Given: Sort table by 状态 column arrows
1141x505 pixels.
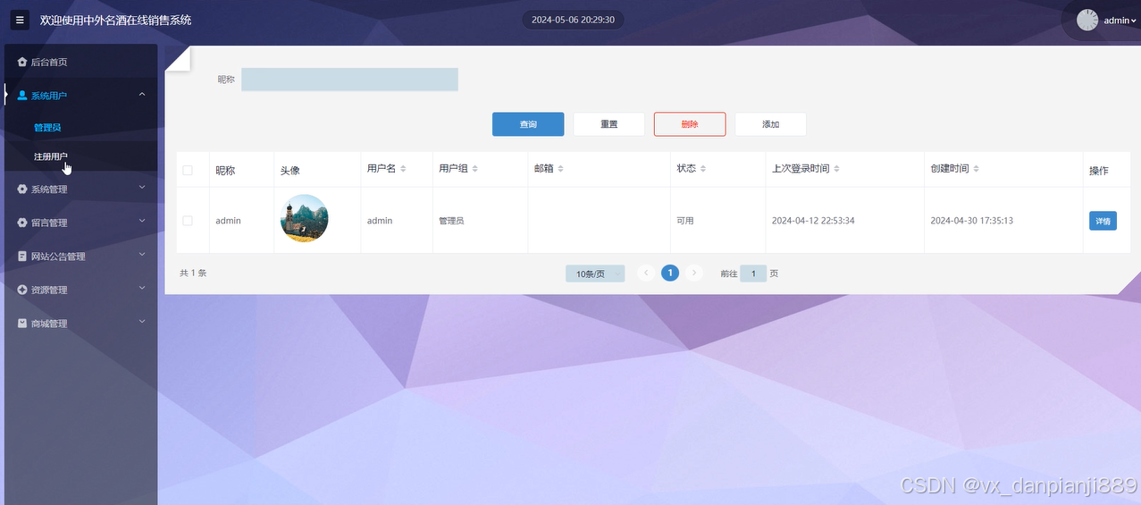Looking at the screenshot, I should coord(703,169).
